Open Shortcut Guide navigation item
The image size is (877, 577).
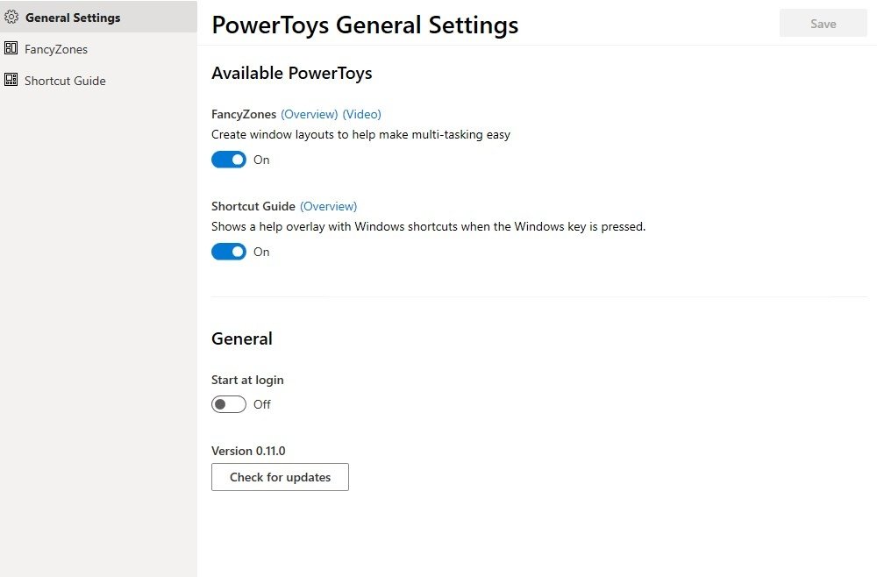[98, 80]
